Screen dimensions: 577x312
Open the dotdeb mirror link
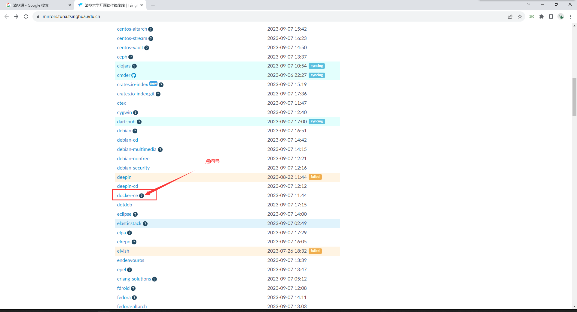point(124,205)
